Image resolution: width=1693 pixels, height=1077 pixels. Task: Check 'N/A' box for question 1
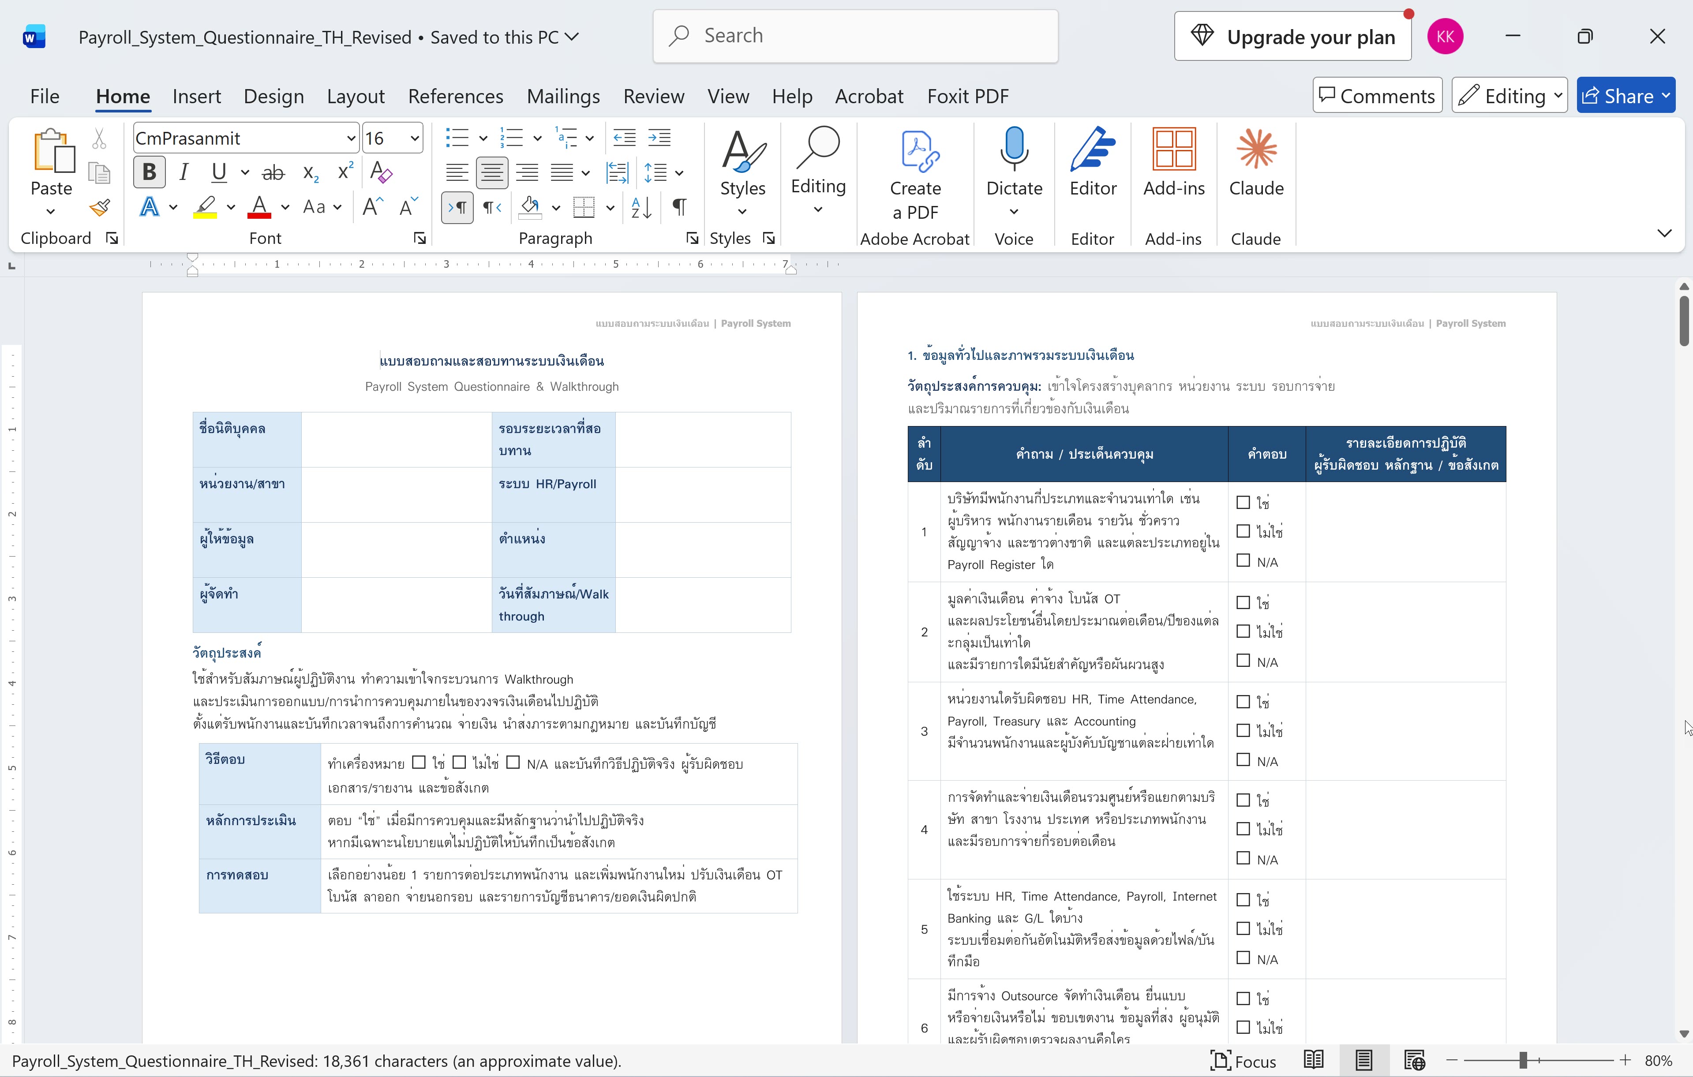(x=1243, y=561)
